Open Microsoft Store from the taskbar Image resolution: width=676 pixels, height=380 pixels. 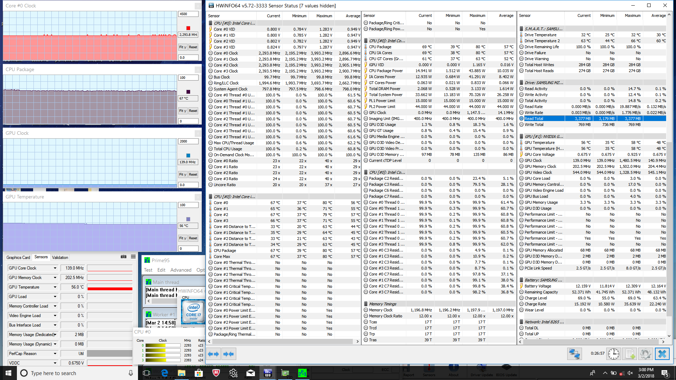[x=199, y=373]
